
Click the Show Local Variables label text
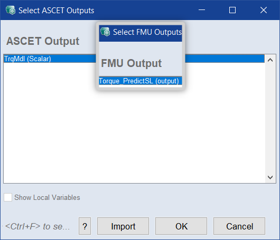47,198
